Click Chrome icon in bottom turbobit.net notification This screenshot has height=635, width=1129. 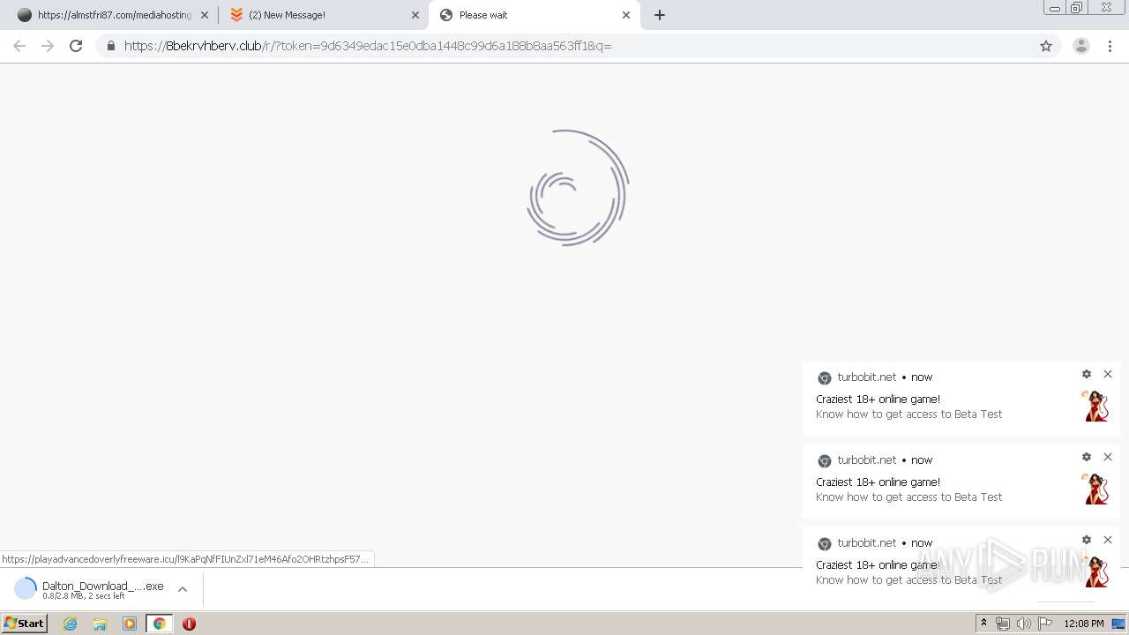tap(825, 543)
